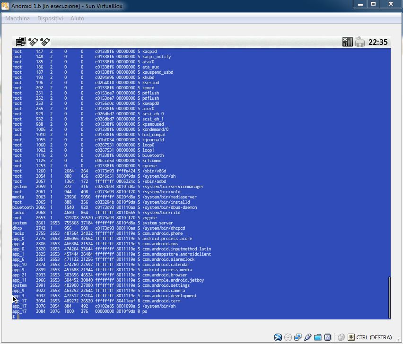Click the VirtualBox USB devices icon
The image size is (403, 344).
(307, 337)
